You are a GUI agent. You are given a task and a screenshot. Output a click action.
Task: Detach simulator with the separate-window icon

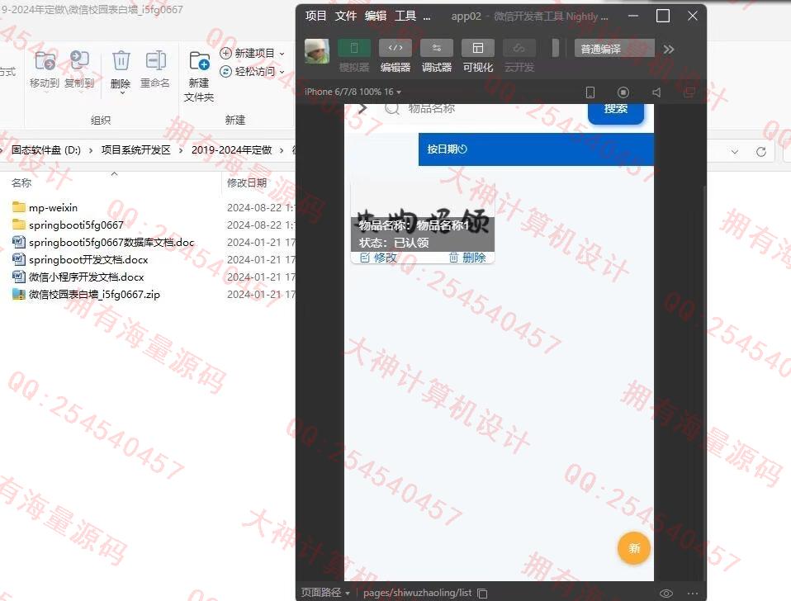tap(689, 92)
